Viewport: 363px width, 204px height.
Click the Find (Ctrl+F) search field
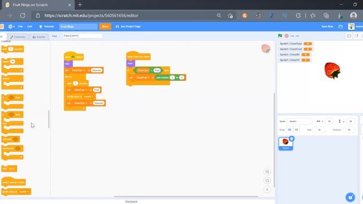pyautogui.click(x=82, y=36)
